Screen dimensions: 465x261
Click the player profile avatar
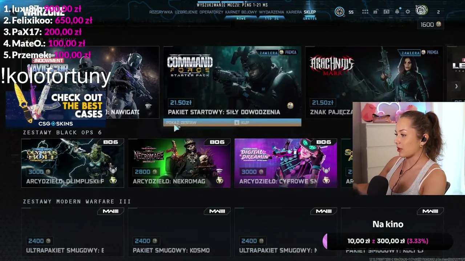click(421, 11)
